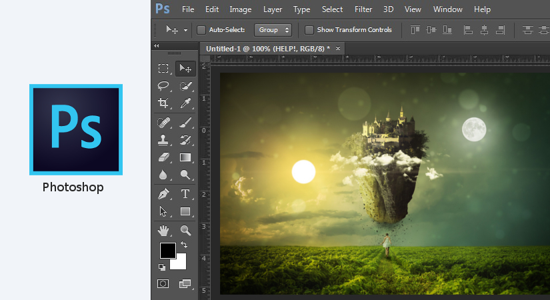550x300 pixels.
Task: Select the Hand tool
Action: 163,230
